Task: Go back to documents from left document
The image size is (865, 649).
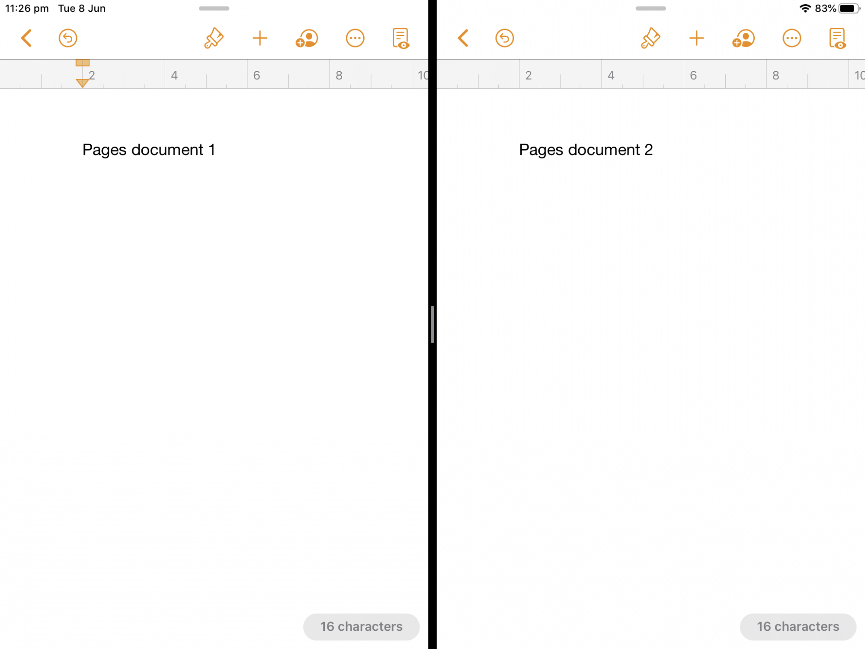Action: [x=26, y=38]
